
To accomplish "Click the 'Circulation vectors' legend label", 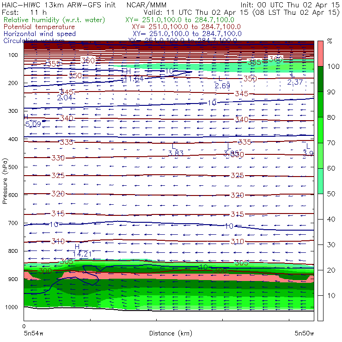I will (x=34, y=40).
